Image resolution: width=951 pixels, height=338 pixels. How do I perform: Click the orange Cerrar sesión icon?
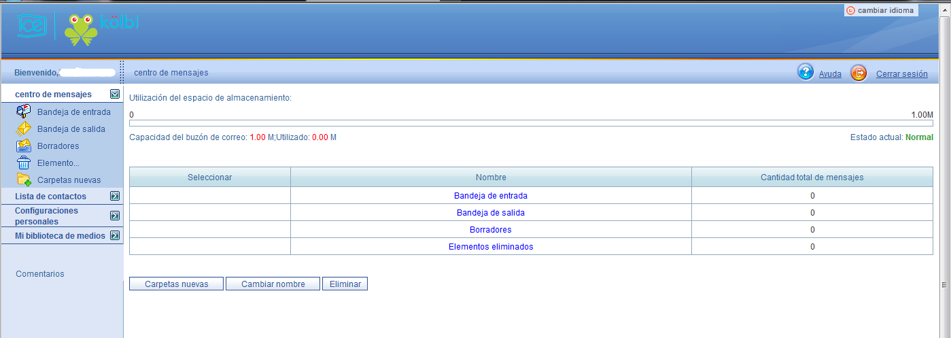(x=859, y=73)
